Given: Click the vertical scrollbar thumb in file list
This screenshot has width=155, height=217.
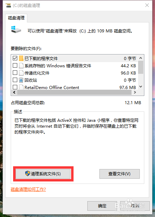Looking at the screenshot, I should (141, 67).
